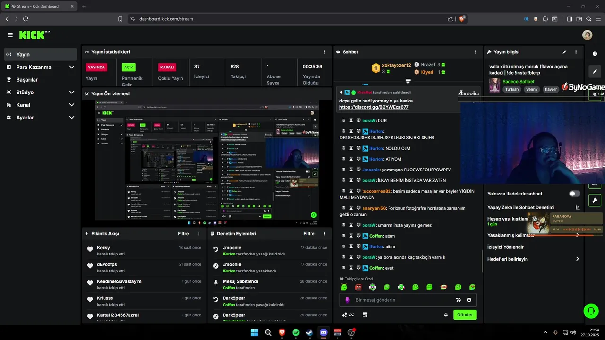
Task: Open the hamburger menu beside Kick logo
Action: tap(10, 35)
